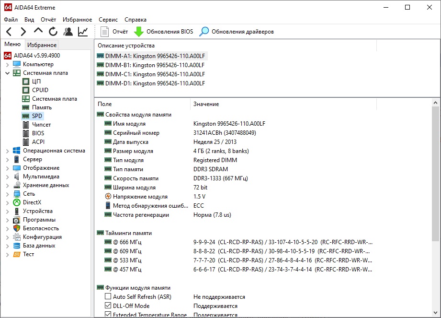This screenshot has height=318, width=441.
Task: Click the Конфигурация gear icon
Action: pyautogui.click(x=17, y=237)
